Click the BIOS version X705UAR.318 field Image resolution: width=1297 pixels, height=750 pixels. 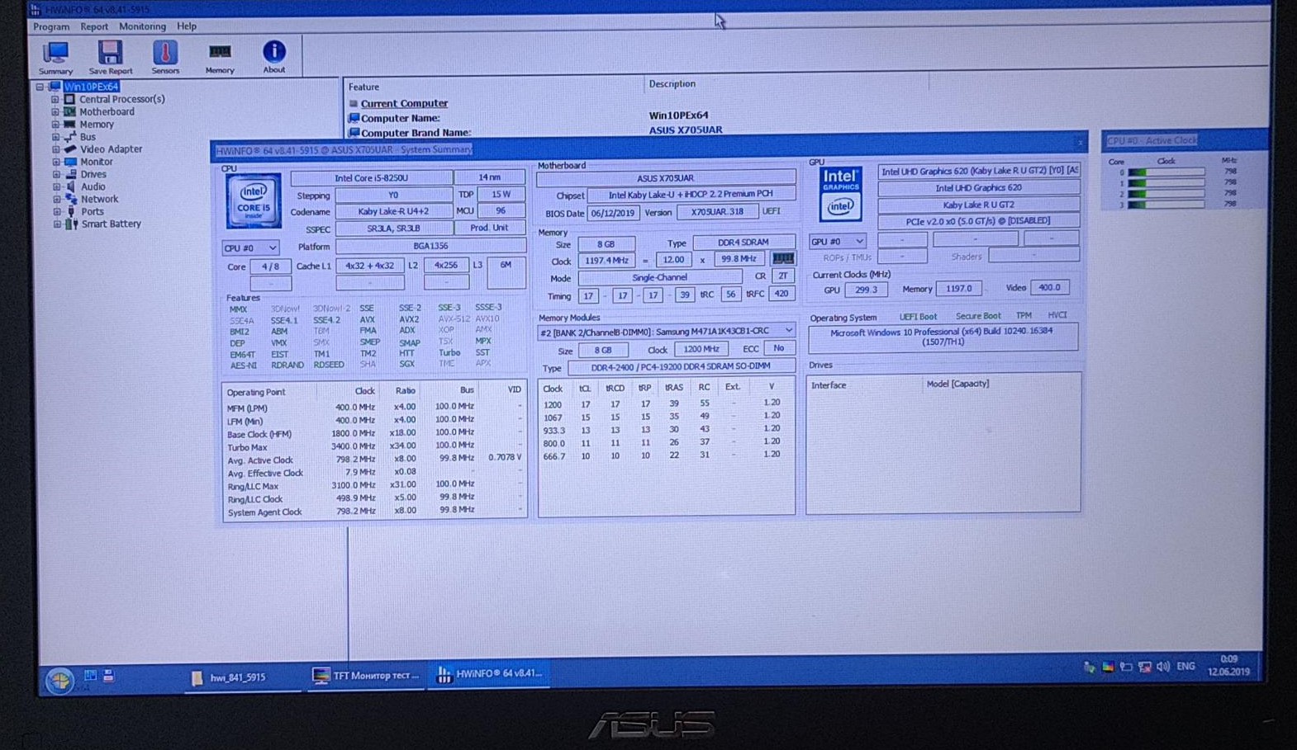coord(717,212)
